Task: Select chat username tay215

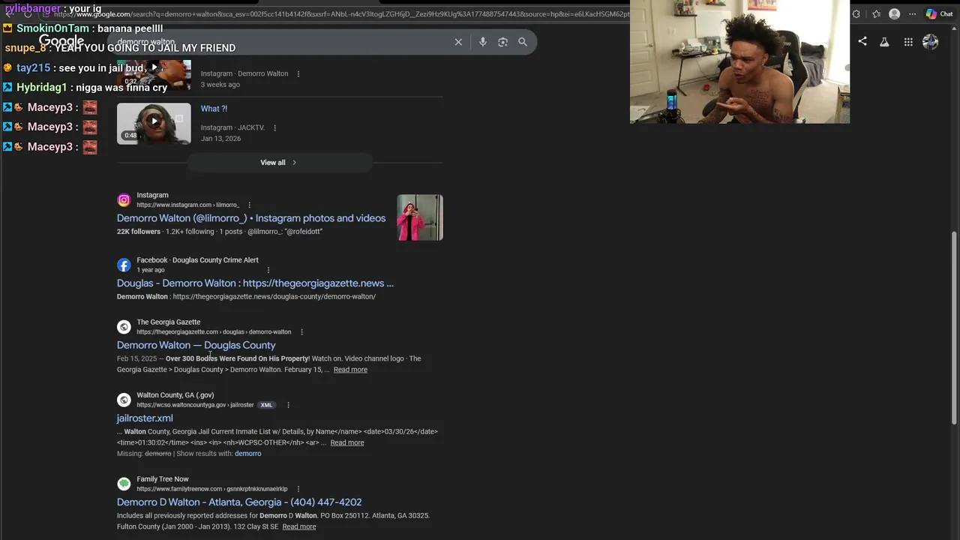Action: point(33,68)
